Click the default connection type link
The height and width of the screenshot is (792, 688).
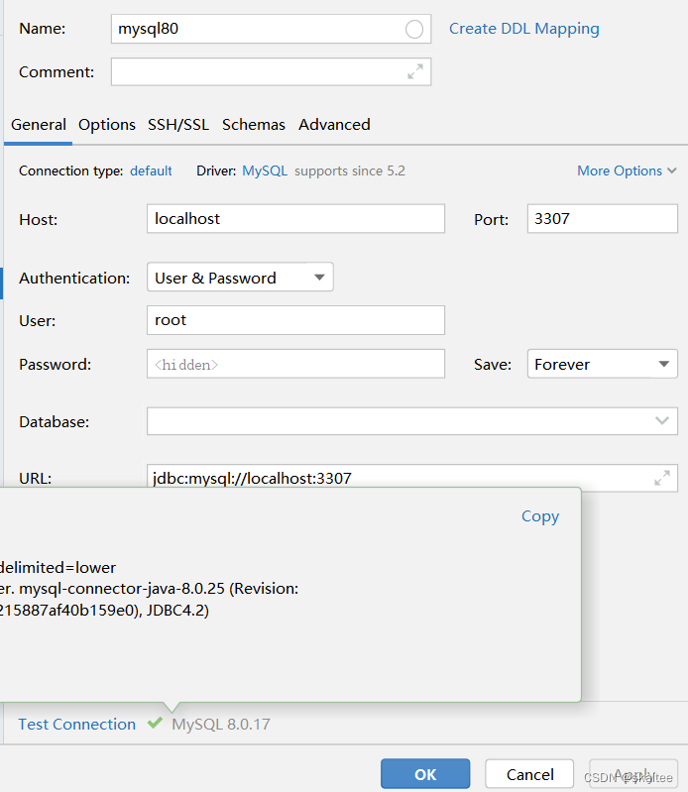click(151, 170)
